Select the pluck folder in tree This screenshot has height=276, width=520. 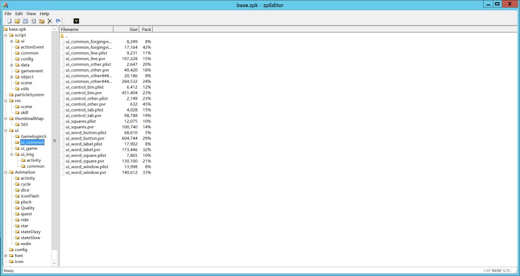[x=26, y=202]
